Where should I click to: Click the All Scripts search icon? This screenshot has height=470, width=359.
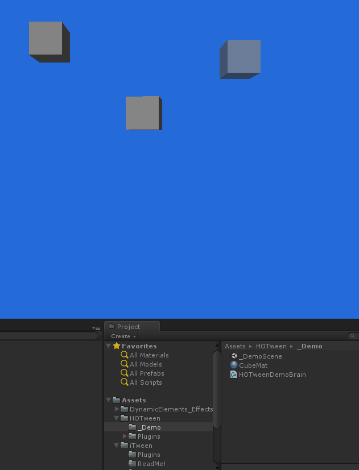click(125, 382)
